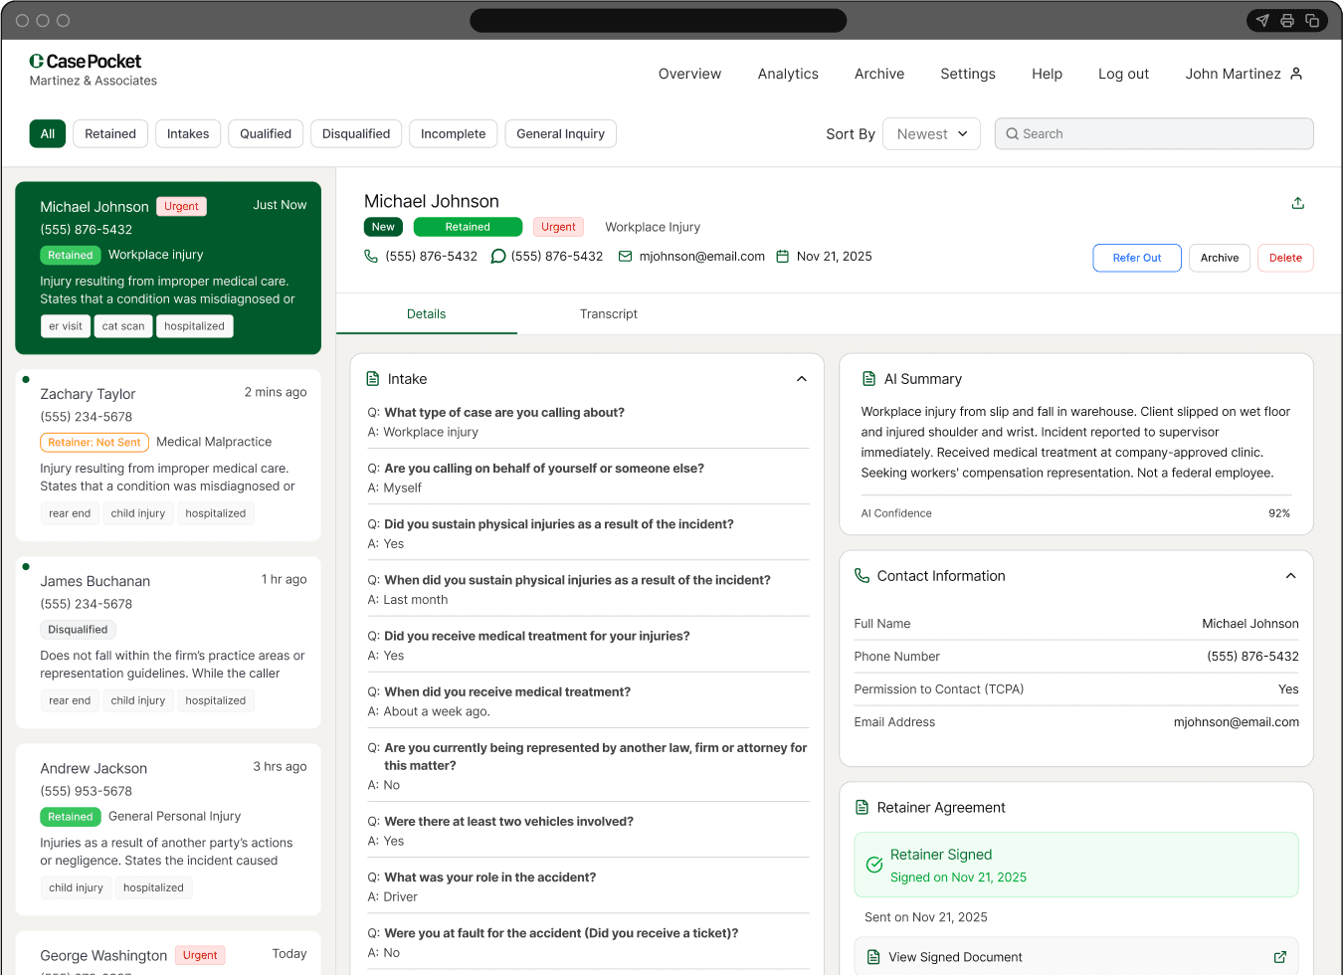The width and height of the screenshot is (1343, 975).
Task: Click the CasePocket logo
Action: point(86,62)
